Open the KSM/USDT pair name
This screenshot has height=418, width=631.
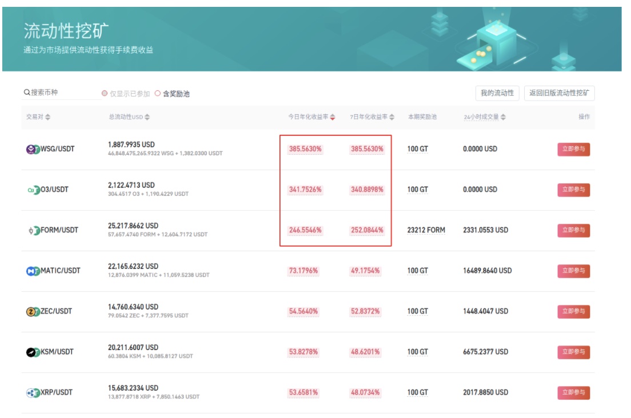pos(57,352)
